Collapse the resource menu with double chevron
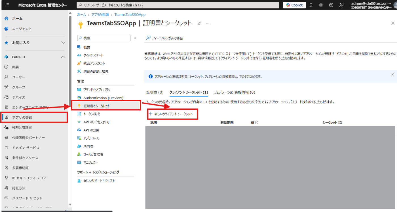 tap(135, 38)
